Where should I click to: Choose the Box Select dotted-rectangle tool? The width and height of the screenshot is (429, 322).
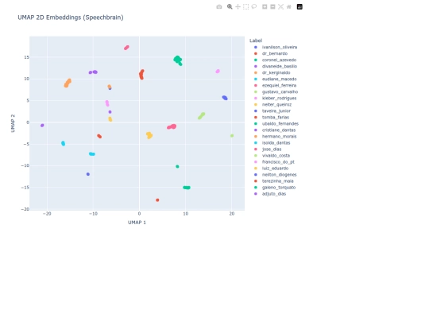tap(245, 7)
